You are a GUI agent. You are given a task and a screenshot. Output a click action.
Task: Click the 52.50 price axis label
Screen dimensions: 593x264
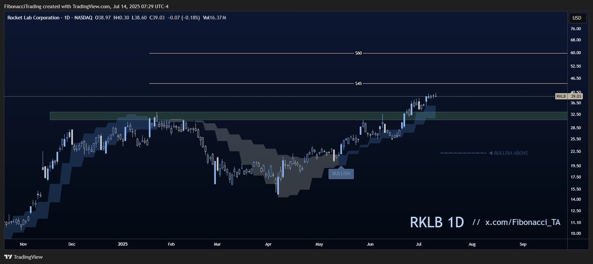tap(576, 66)
